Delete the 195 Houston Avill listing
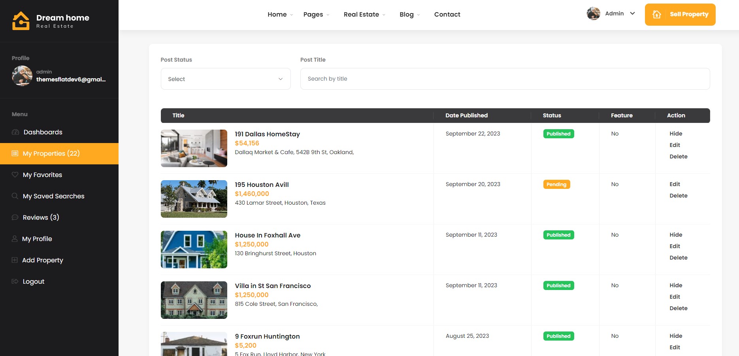This screenshot has height=356, width=739. tap(679, 196)
